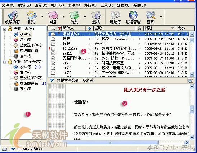This screenshot has width=197, height=153.
Task: Reply to message using 回复 icon
Action: click(53, 17)
